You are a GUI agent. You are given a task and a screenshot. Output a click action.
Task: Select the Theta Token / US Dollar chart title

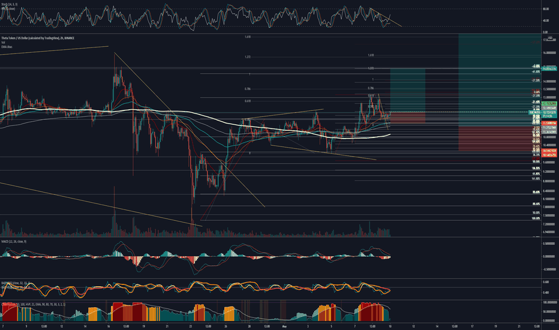pyautogui.click(x=37, y=38)
